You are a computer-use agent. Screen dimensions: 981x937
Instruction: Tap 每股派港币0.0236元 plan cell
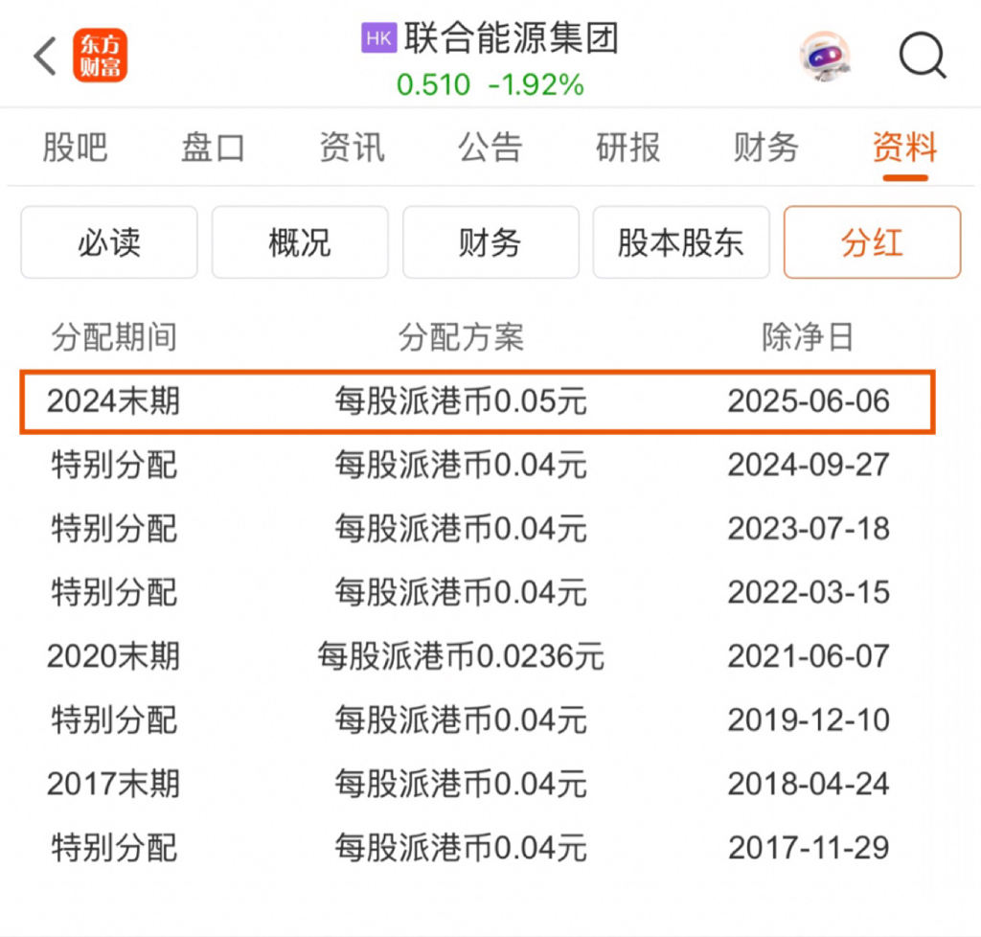[x=461, y=656]
